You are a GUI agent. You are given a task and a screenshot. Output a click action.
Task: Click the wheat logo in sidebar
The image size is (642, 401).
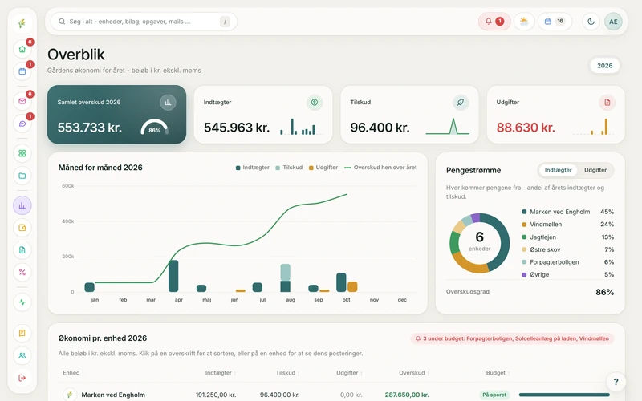click(x=22, y=23)
